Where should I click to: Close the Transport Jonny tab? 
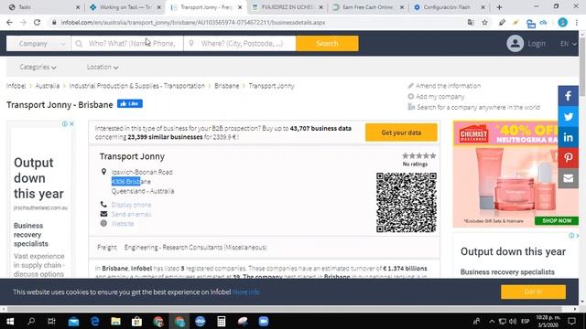pyautogui.click(x=240, y=7)
